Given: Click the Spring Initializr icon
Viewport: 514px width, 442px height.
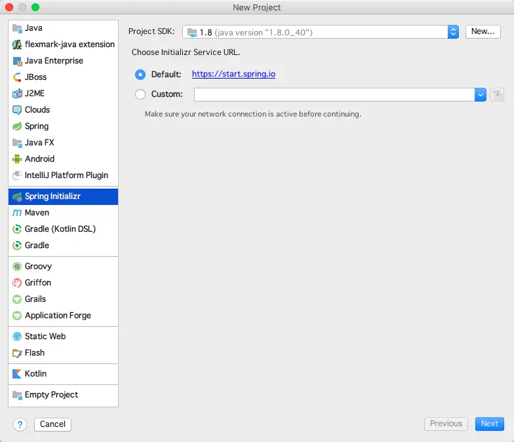Looking at the screenshot, I should [17, 196].
